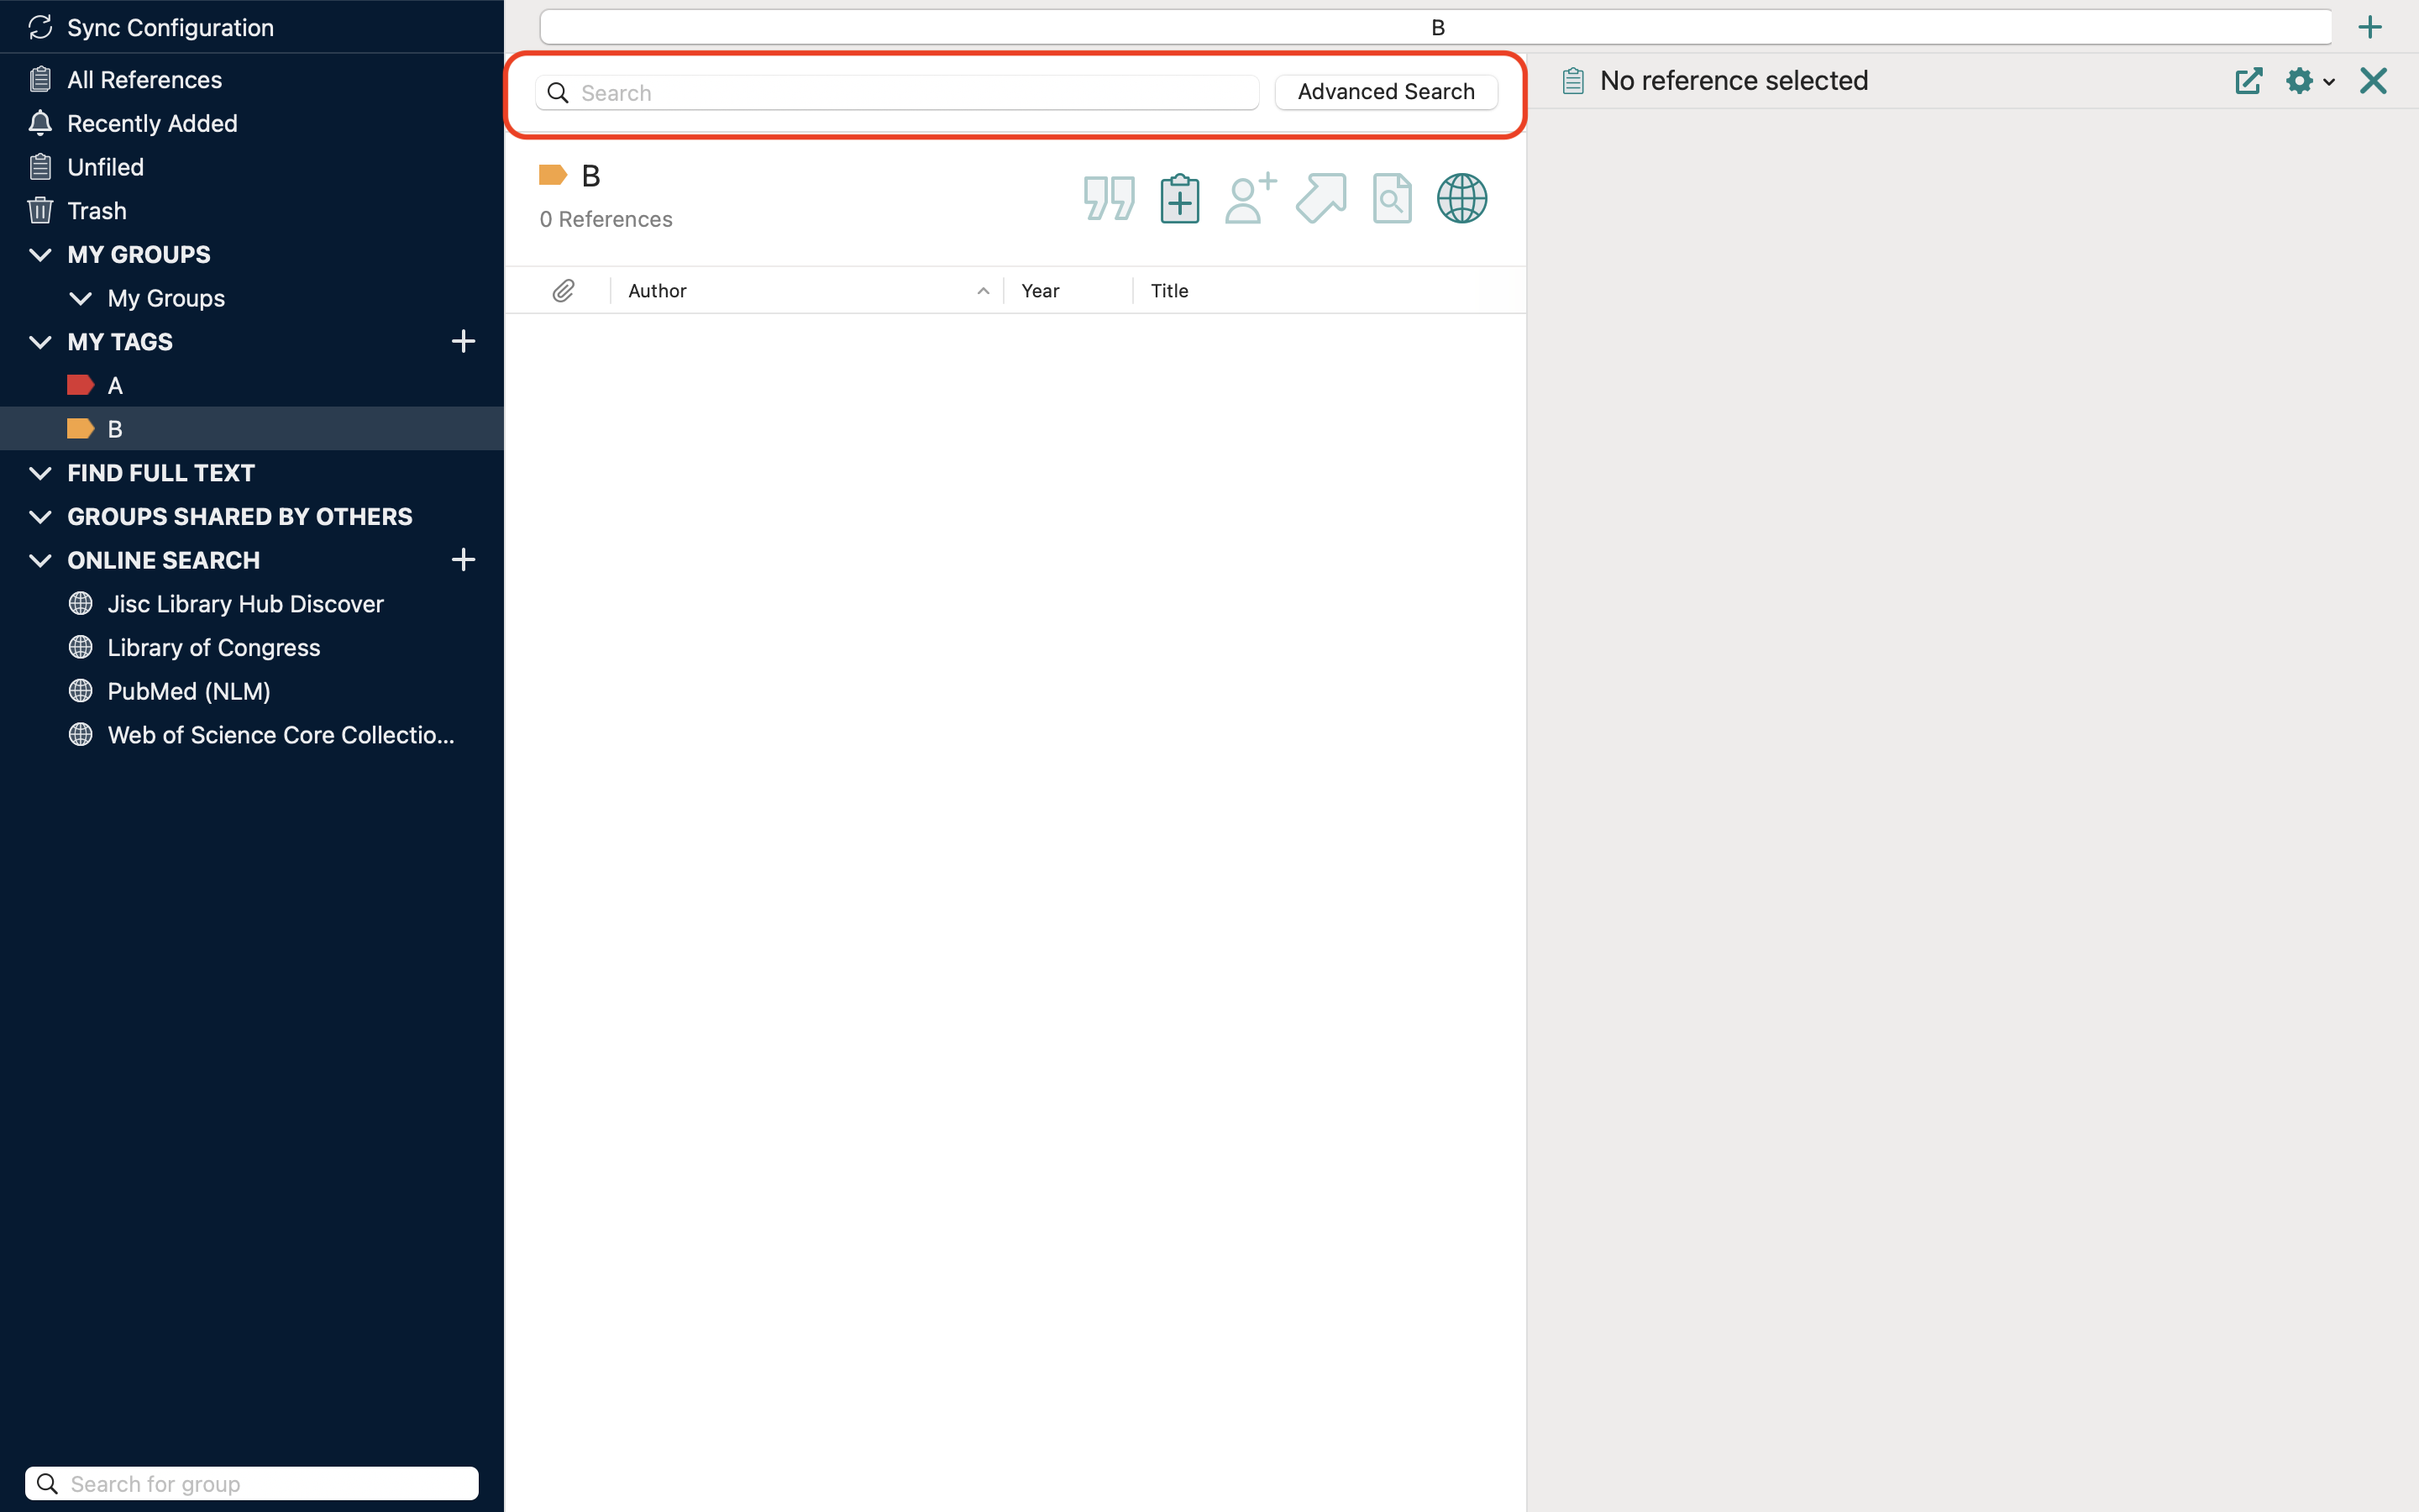Collapse the My Groups subgroup

[x=81, y=298]
